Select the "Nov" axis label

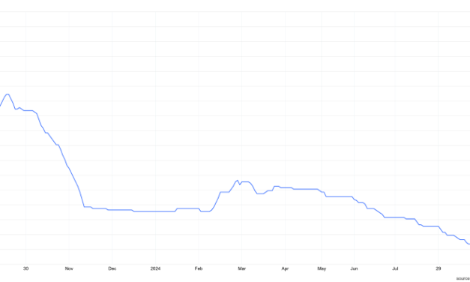[x=69, y=268]
